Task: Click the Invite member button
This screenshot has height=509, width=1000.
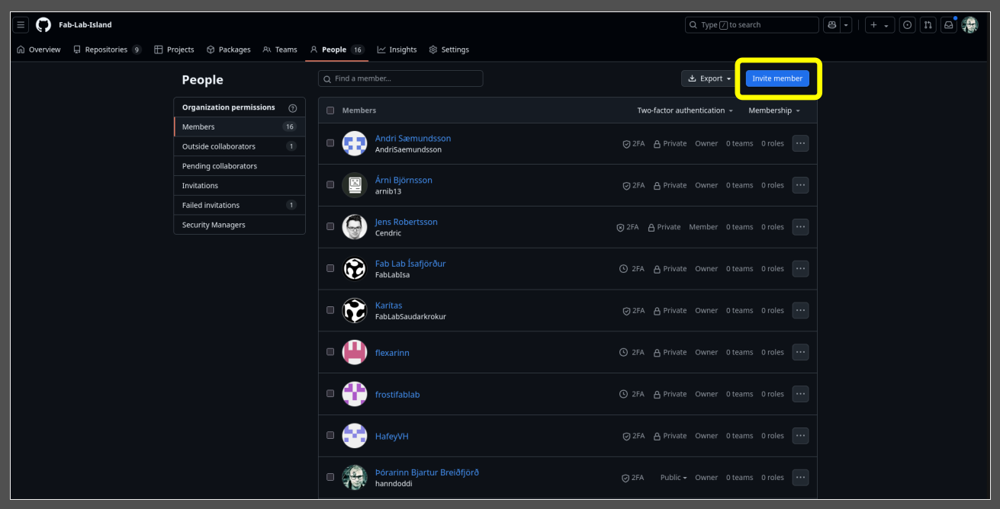Action: [777, 78]
